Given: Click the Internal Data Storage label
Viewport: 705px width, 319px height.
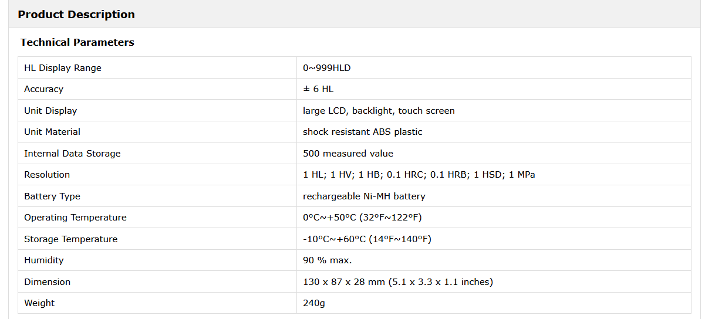Looking at the screenshot, I should coord(72,154).
